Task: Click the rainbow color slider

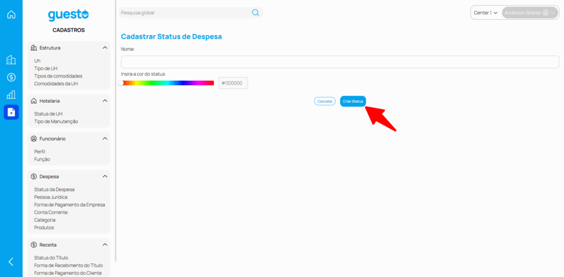Action: (x=167, y=83)
